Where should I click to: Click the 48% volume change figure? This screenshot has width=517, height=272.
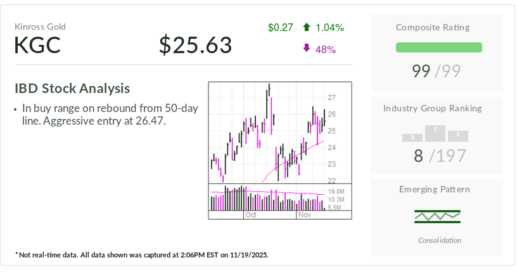pos(325,49)
